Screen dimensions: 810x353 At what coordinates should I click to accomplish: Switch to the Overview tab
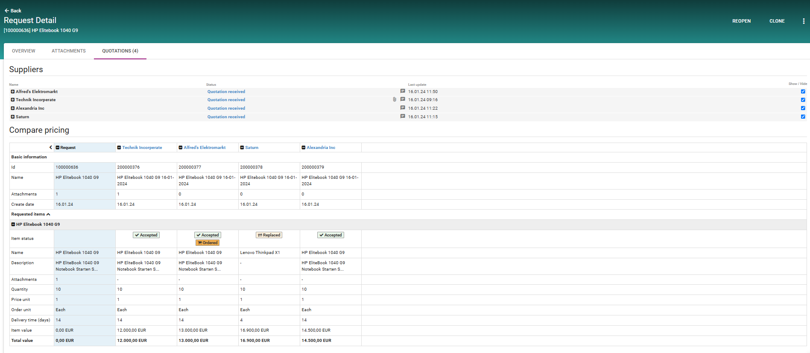coord(23,51)
